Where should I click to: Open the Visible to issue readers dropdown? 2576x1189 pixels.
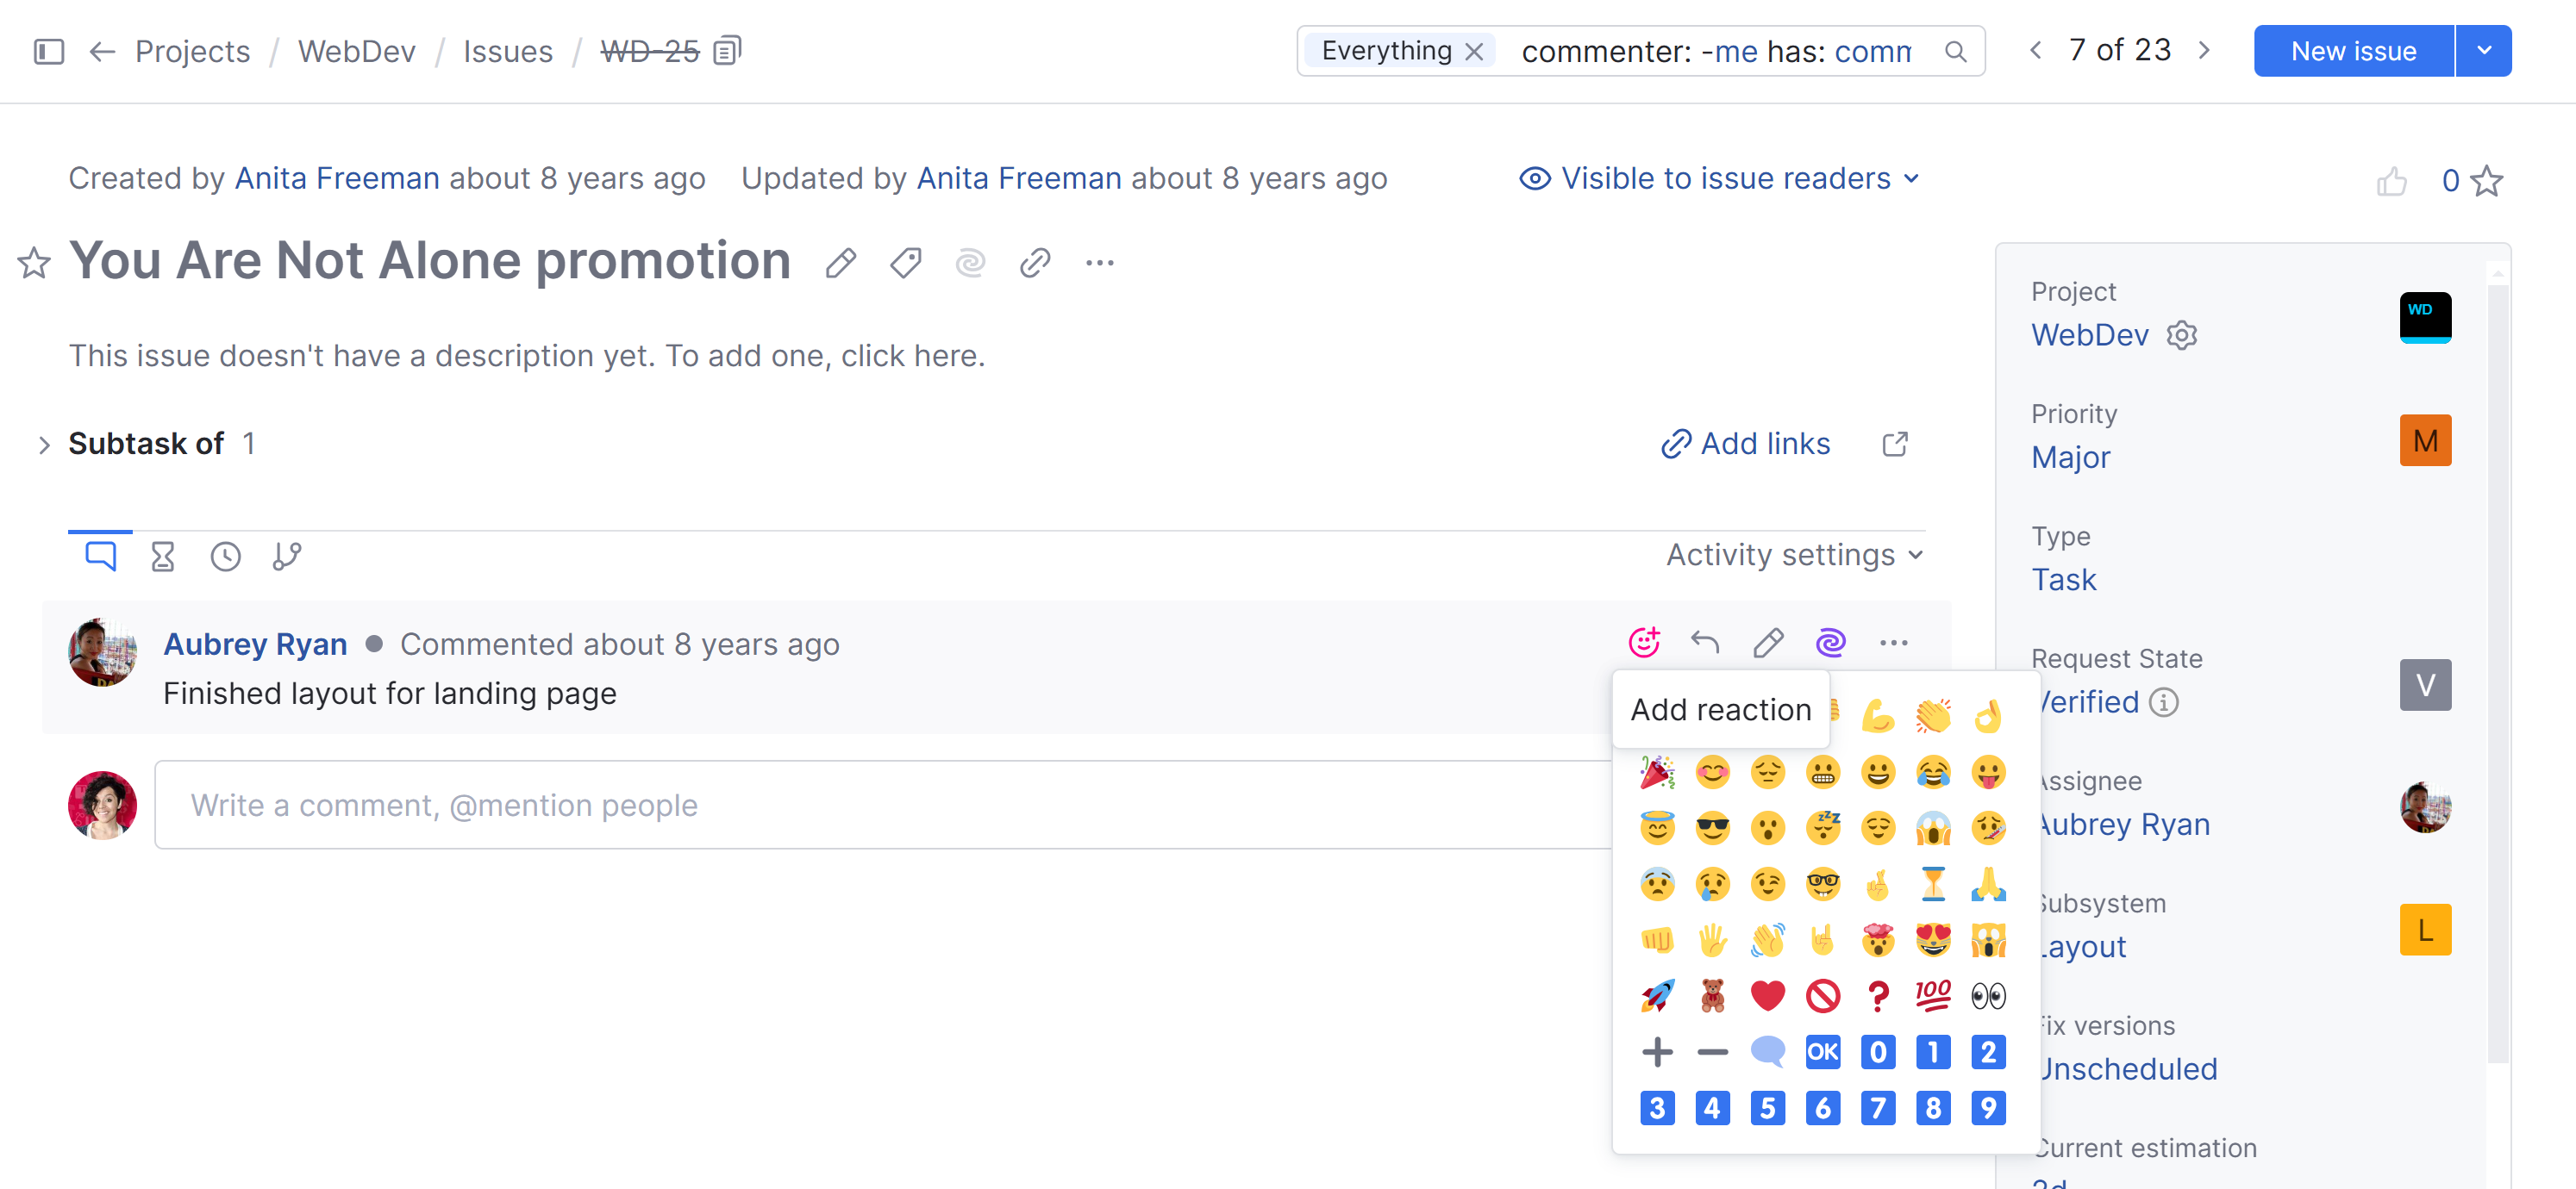click(x=1719, y=177)
